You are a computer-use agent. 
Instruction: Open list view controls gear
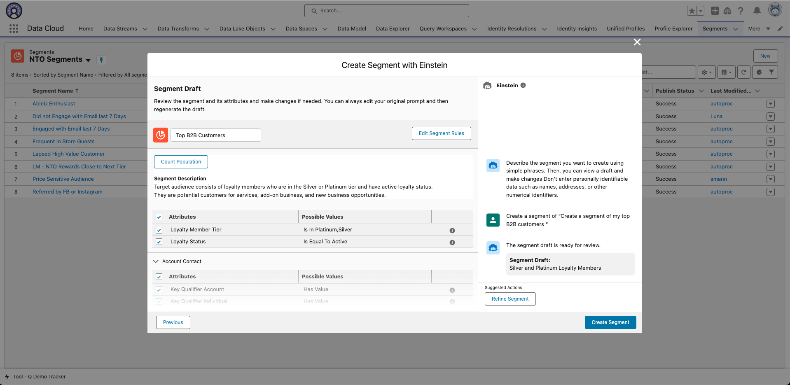tap(707, 72)
